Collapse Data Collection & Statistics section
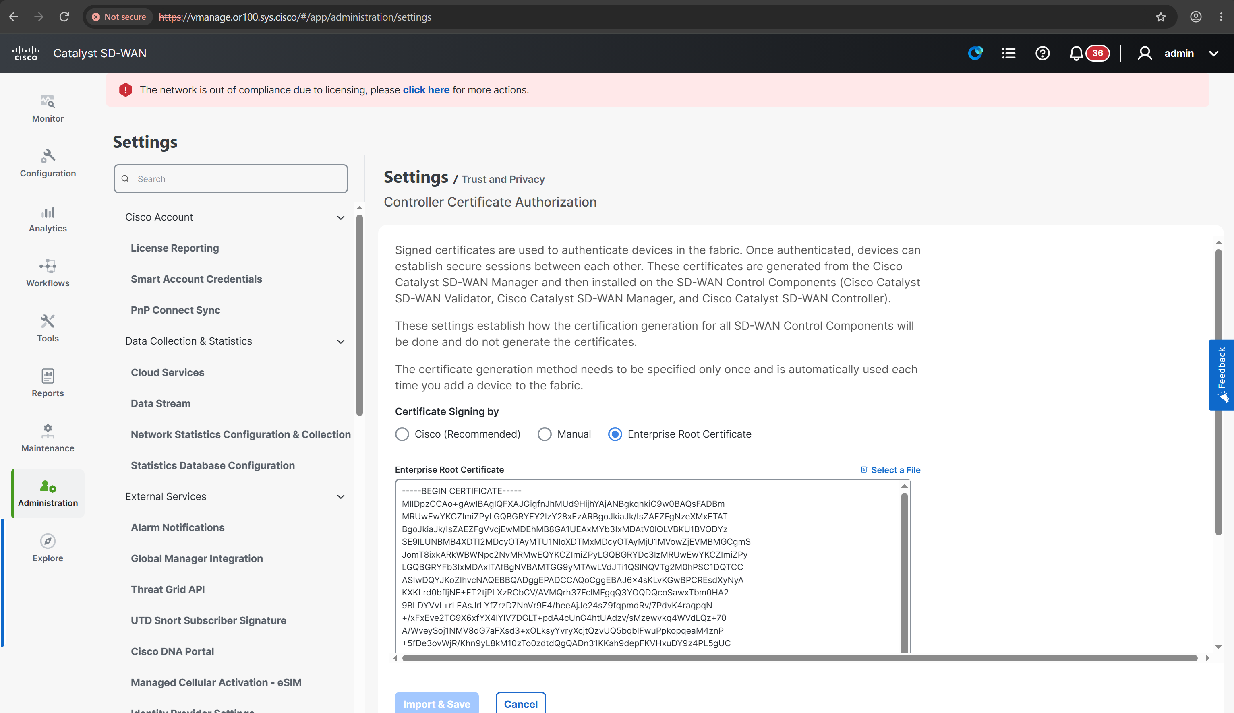 click(x=341, y=341)
